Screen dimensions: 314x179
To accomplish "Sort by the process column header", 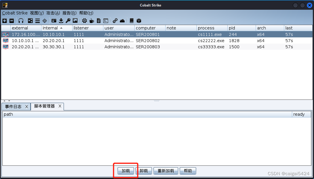I will coord(212,28).
